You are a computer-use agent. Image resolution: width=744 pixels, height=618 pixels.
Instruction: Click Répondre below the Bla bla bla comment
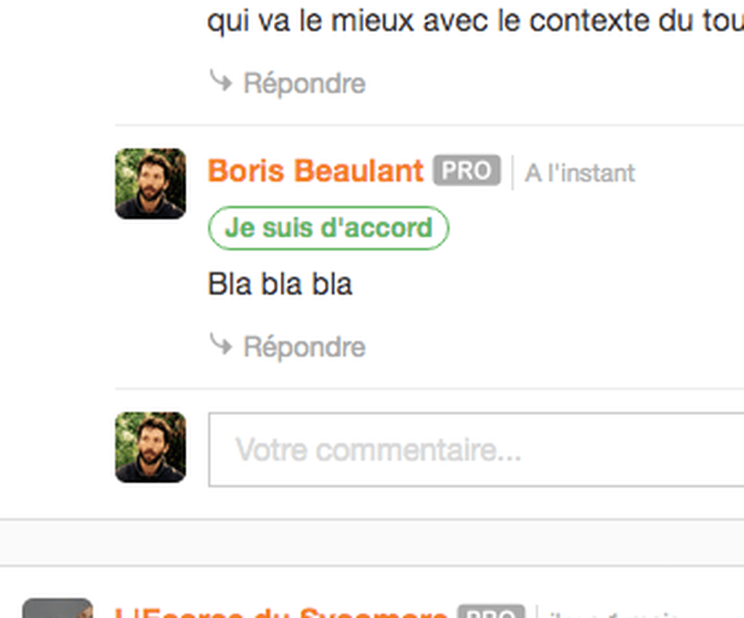pos(304,347)
